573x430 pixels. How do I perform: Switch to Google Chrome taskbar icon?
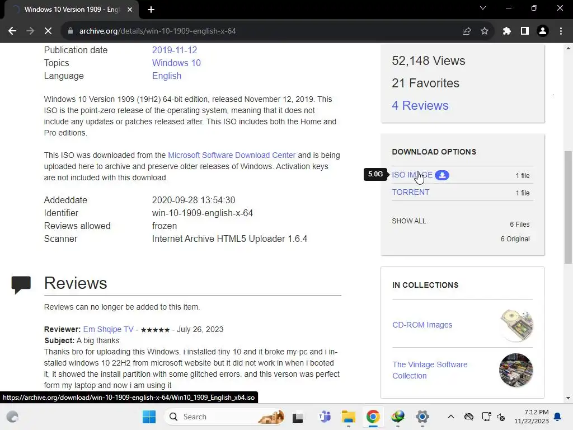pos(373,417)
